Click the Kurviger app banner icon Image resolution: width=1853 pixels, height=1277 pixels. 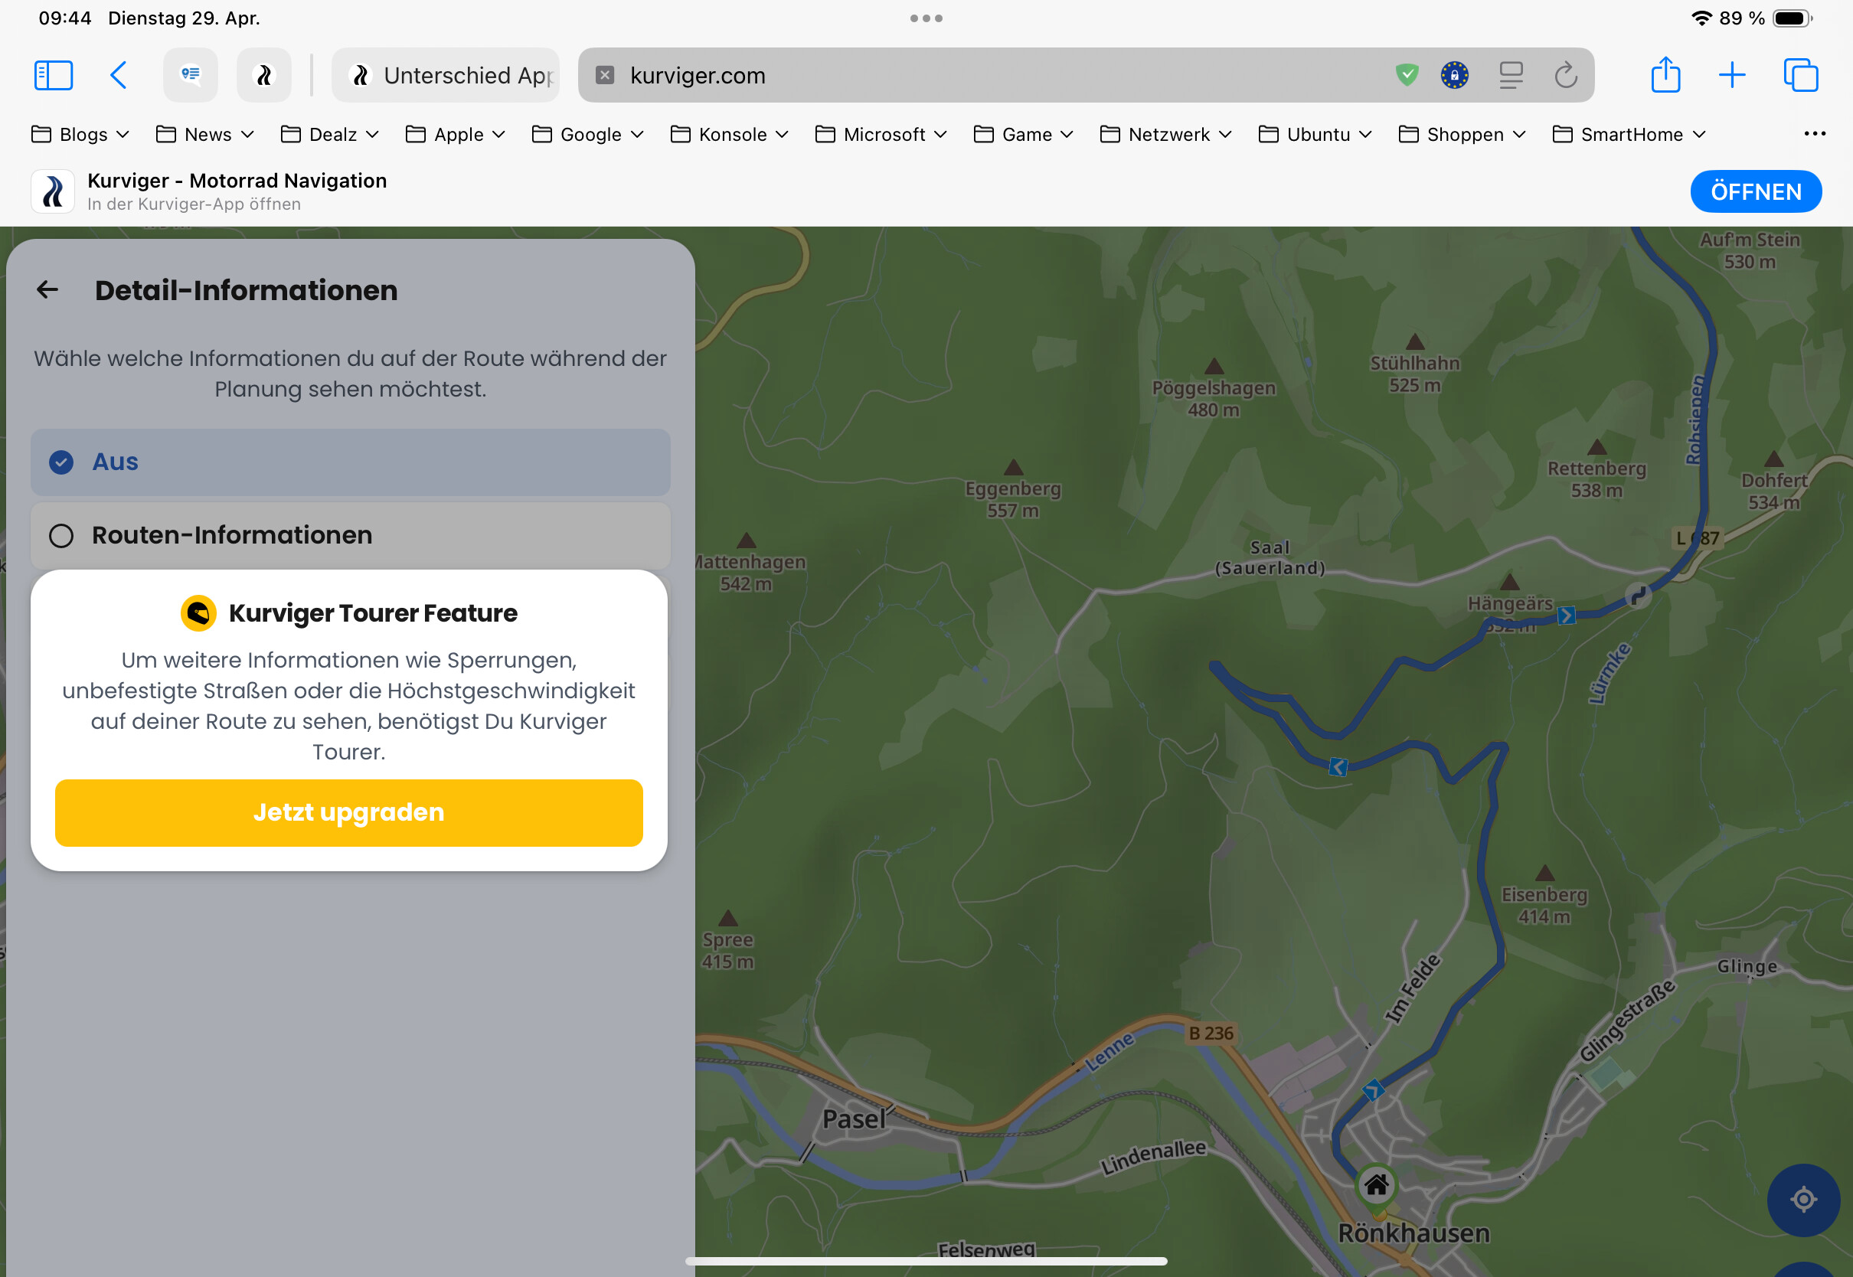[53, 192]
